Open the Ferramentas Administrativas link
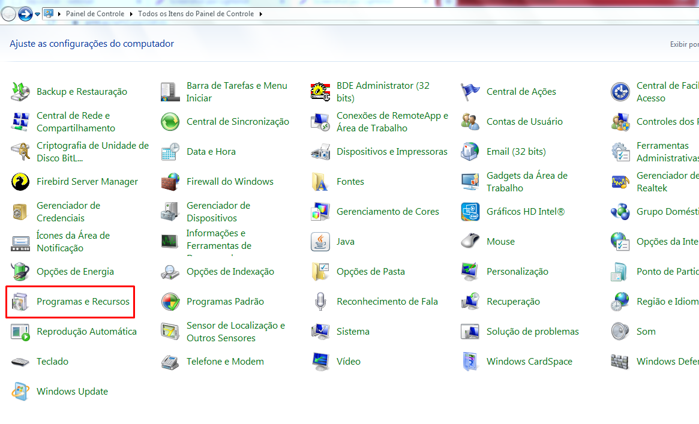The width and height of the screenshot is (699, 424). coord(667,151)
